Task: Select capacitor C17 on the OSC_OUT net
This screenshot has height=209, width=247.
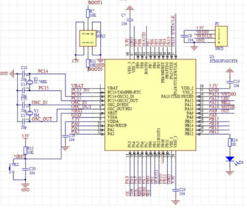Action: click(23, 121)
